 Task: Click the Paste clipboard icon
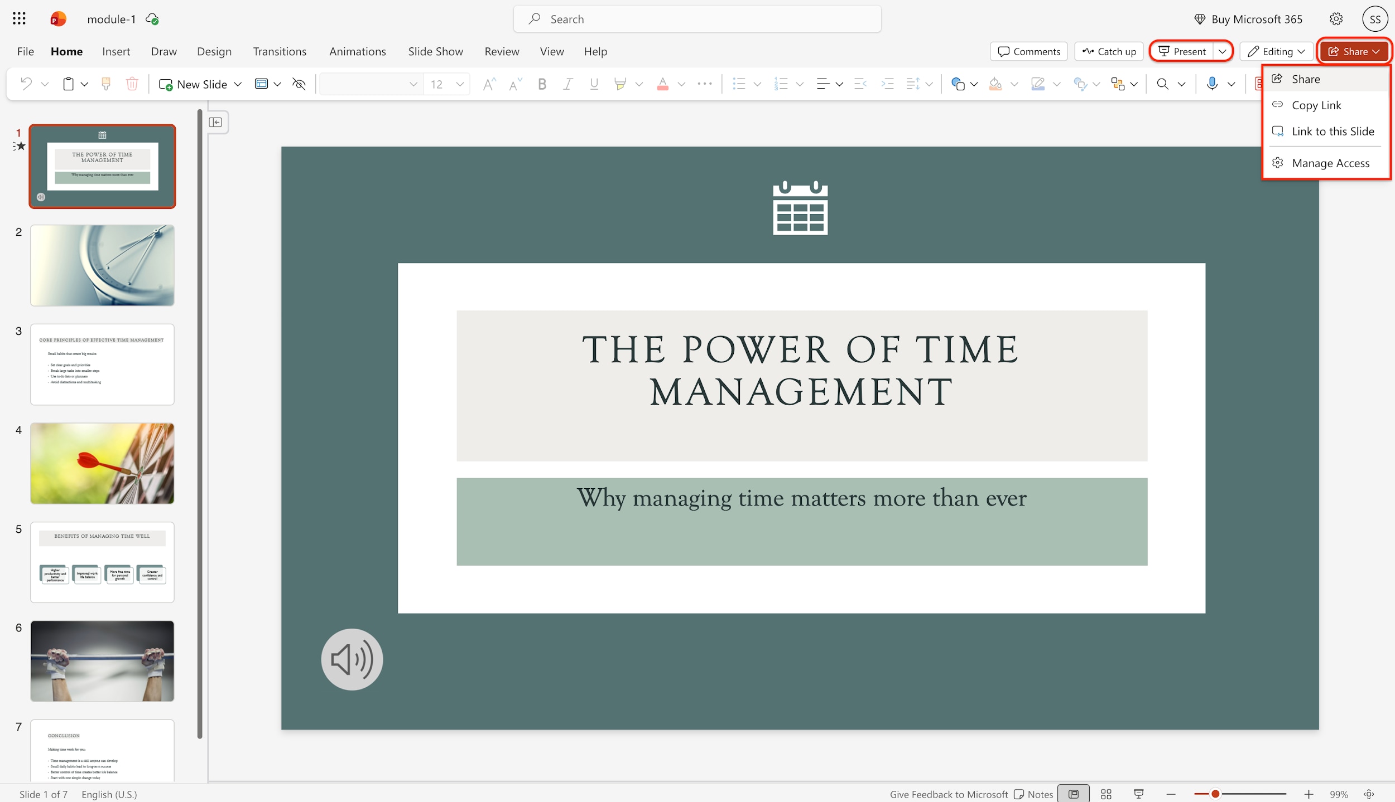pos(67,84)
